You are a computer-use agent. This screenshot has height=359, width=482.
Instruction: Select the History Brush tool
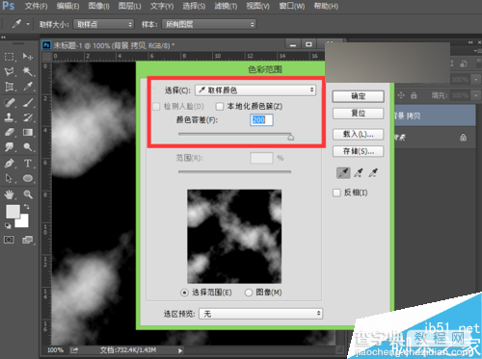[28, 117]
